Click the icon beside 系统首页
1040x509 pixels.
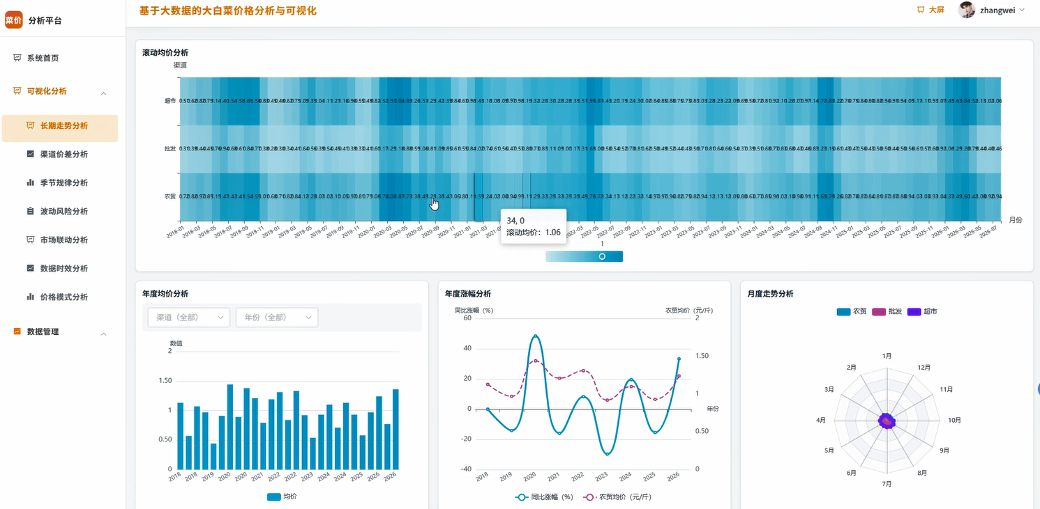click(17, 58)
